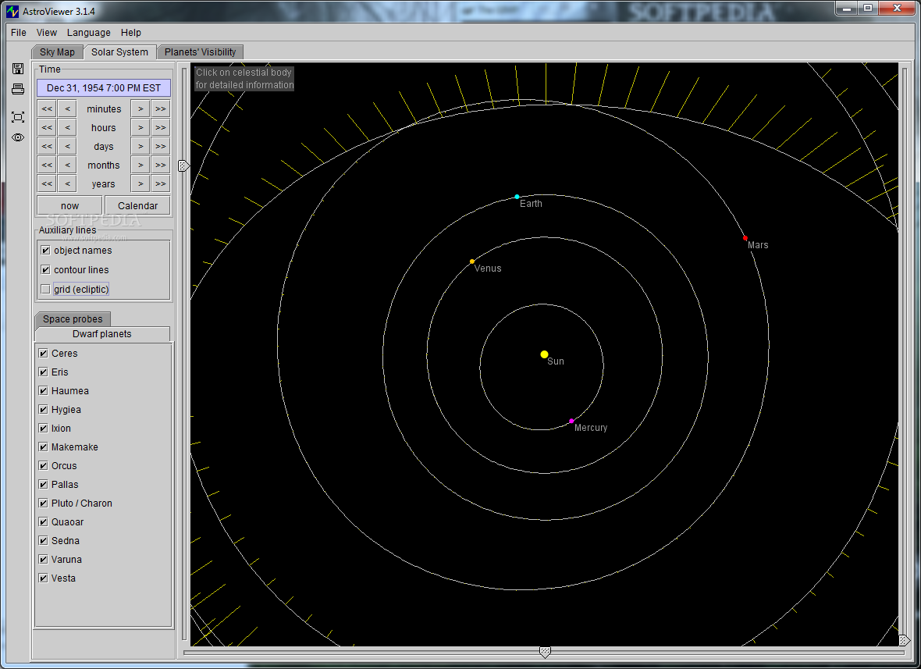Open the Calendar button
This screenshot has width=921, height=669.
point(137,205)
